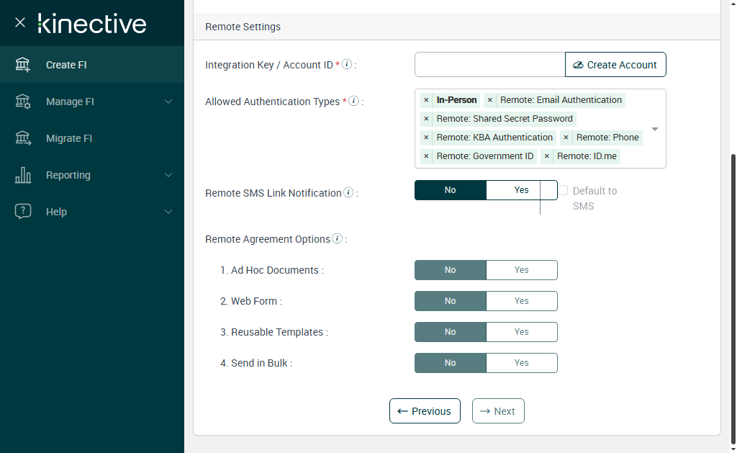This screenshot has height=453, width=737.
Task: Open the Allowed Authentication Types dropdown arrow
Action: pyautogui.click(x=655, y=129)
